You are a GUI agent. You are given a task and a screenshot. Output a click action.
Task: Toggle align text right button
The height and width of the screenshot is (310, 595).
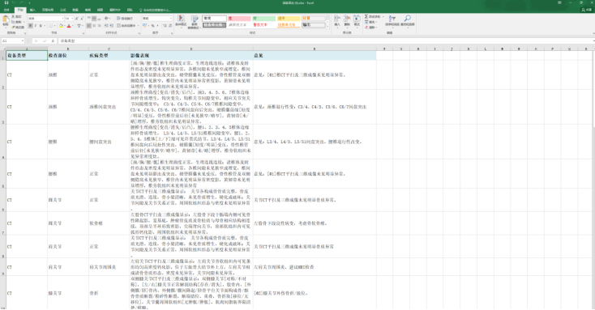click(100, 26)
